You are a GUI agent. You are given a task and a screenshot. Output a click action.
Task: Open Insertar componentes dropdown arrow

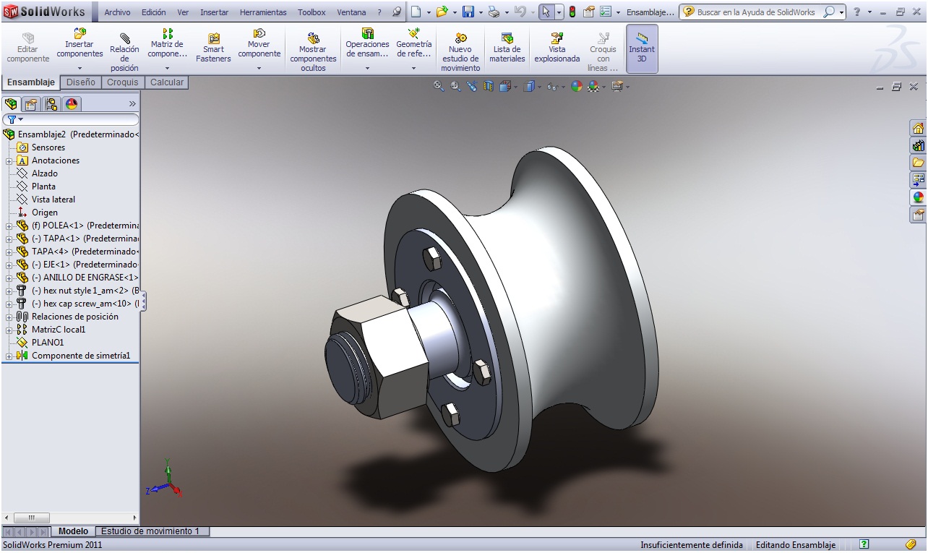pyautogui.click(x=80, y=68)
